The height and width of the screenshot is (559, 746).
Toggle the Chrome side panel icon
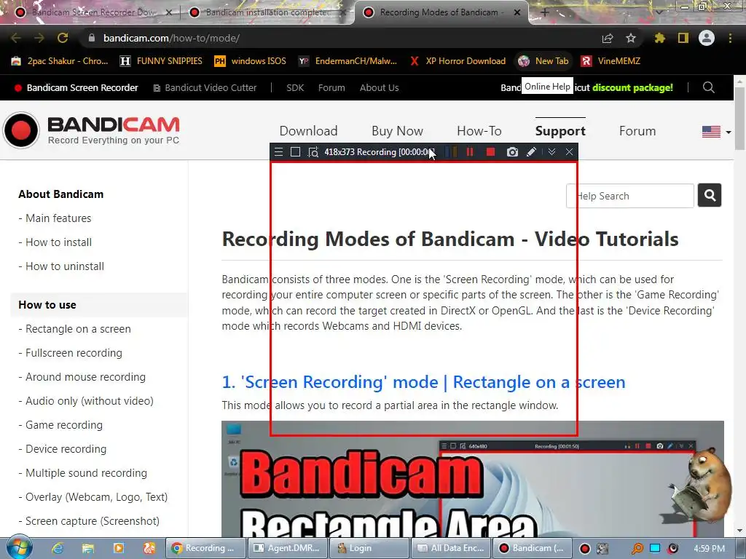683,38
